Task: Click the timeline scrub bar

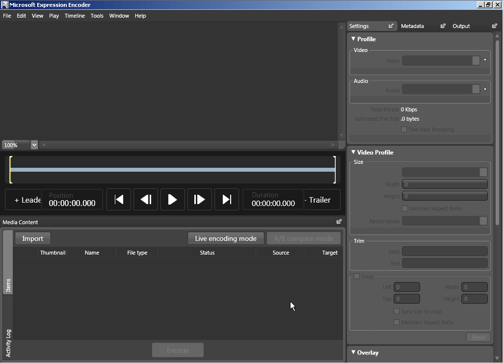Action: pyautogui.click(x=172, y=170)
